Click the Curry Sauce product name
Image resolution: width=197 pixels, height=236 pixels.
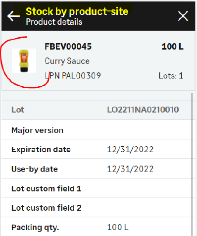(67, 61)
